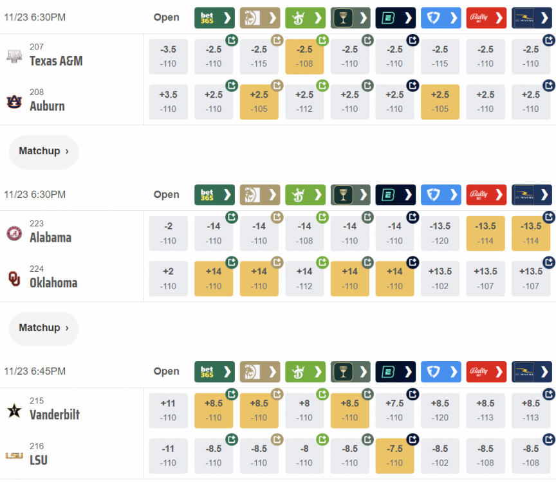Screen dimensions: 556x482
Task: Open Matchup for Texas A&M vs Auburn
Action: tap(44, 152)
